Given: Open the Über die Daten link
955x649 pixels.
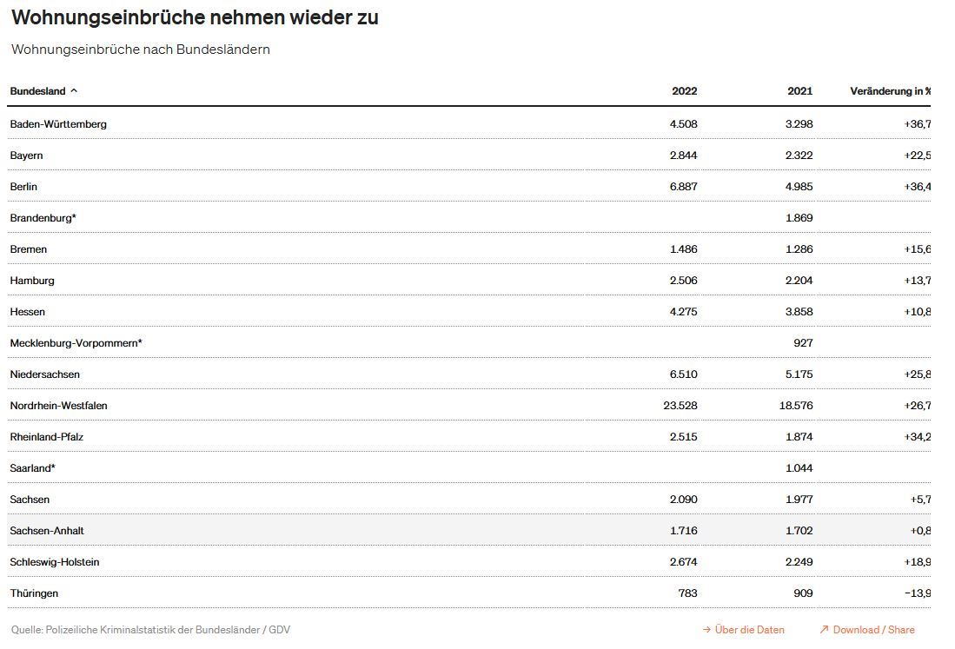Looking at the screenshot, I should click(750, 630).
